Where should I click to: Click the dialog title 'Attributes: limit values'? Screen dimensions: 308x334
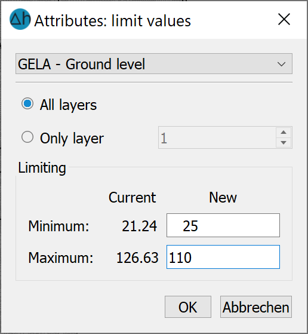113,21
